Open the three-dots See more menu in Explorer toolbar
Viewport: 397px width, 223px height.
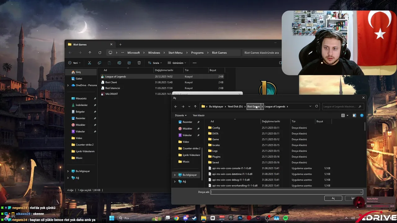pos(194,63)
